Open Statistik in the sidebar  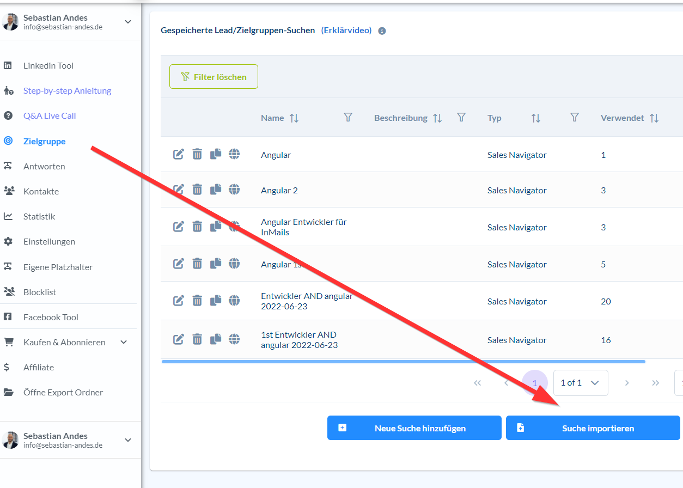pos(39,216)
